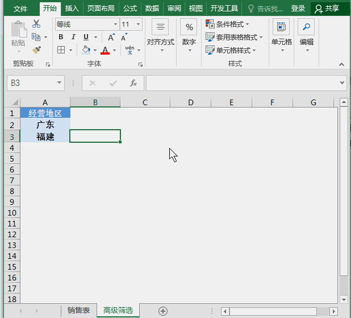Expand the copy options dropdown arrow
The image size is (351, 318).
pyautogui.click(x=45, y=37)
